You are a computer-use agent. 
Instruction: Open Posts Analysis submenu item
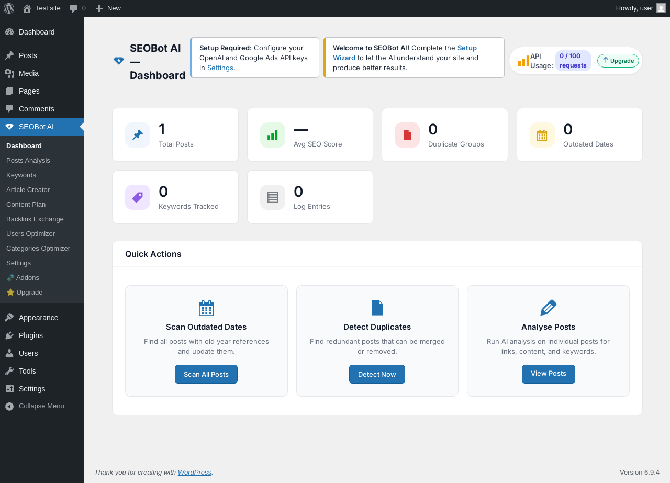click(x=28, y=161)
